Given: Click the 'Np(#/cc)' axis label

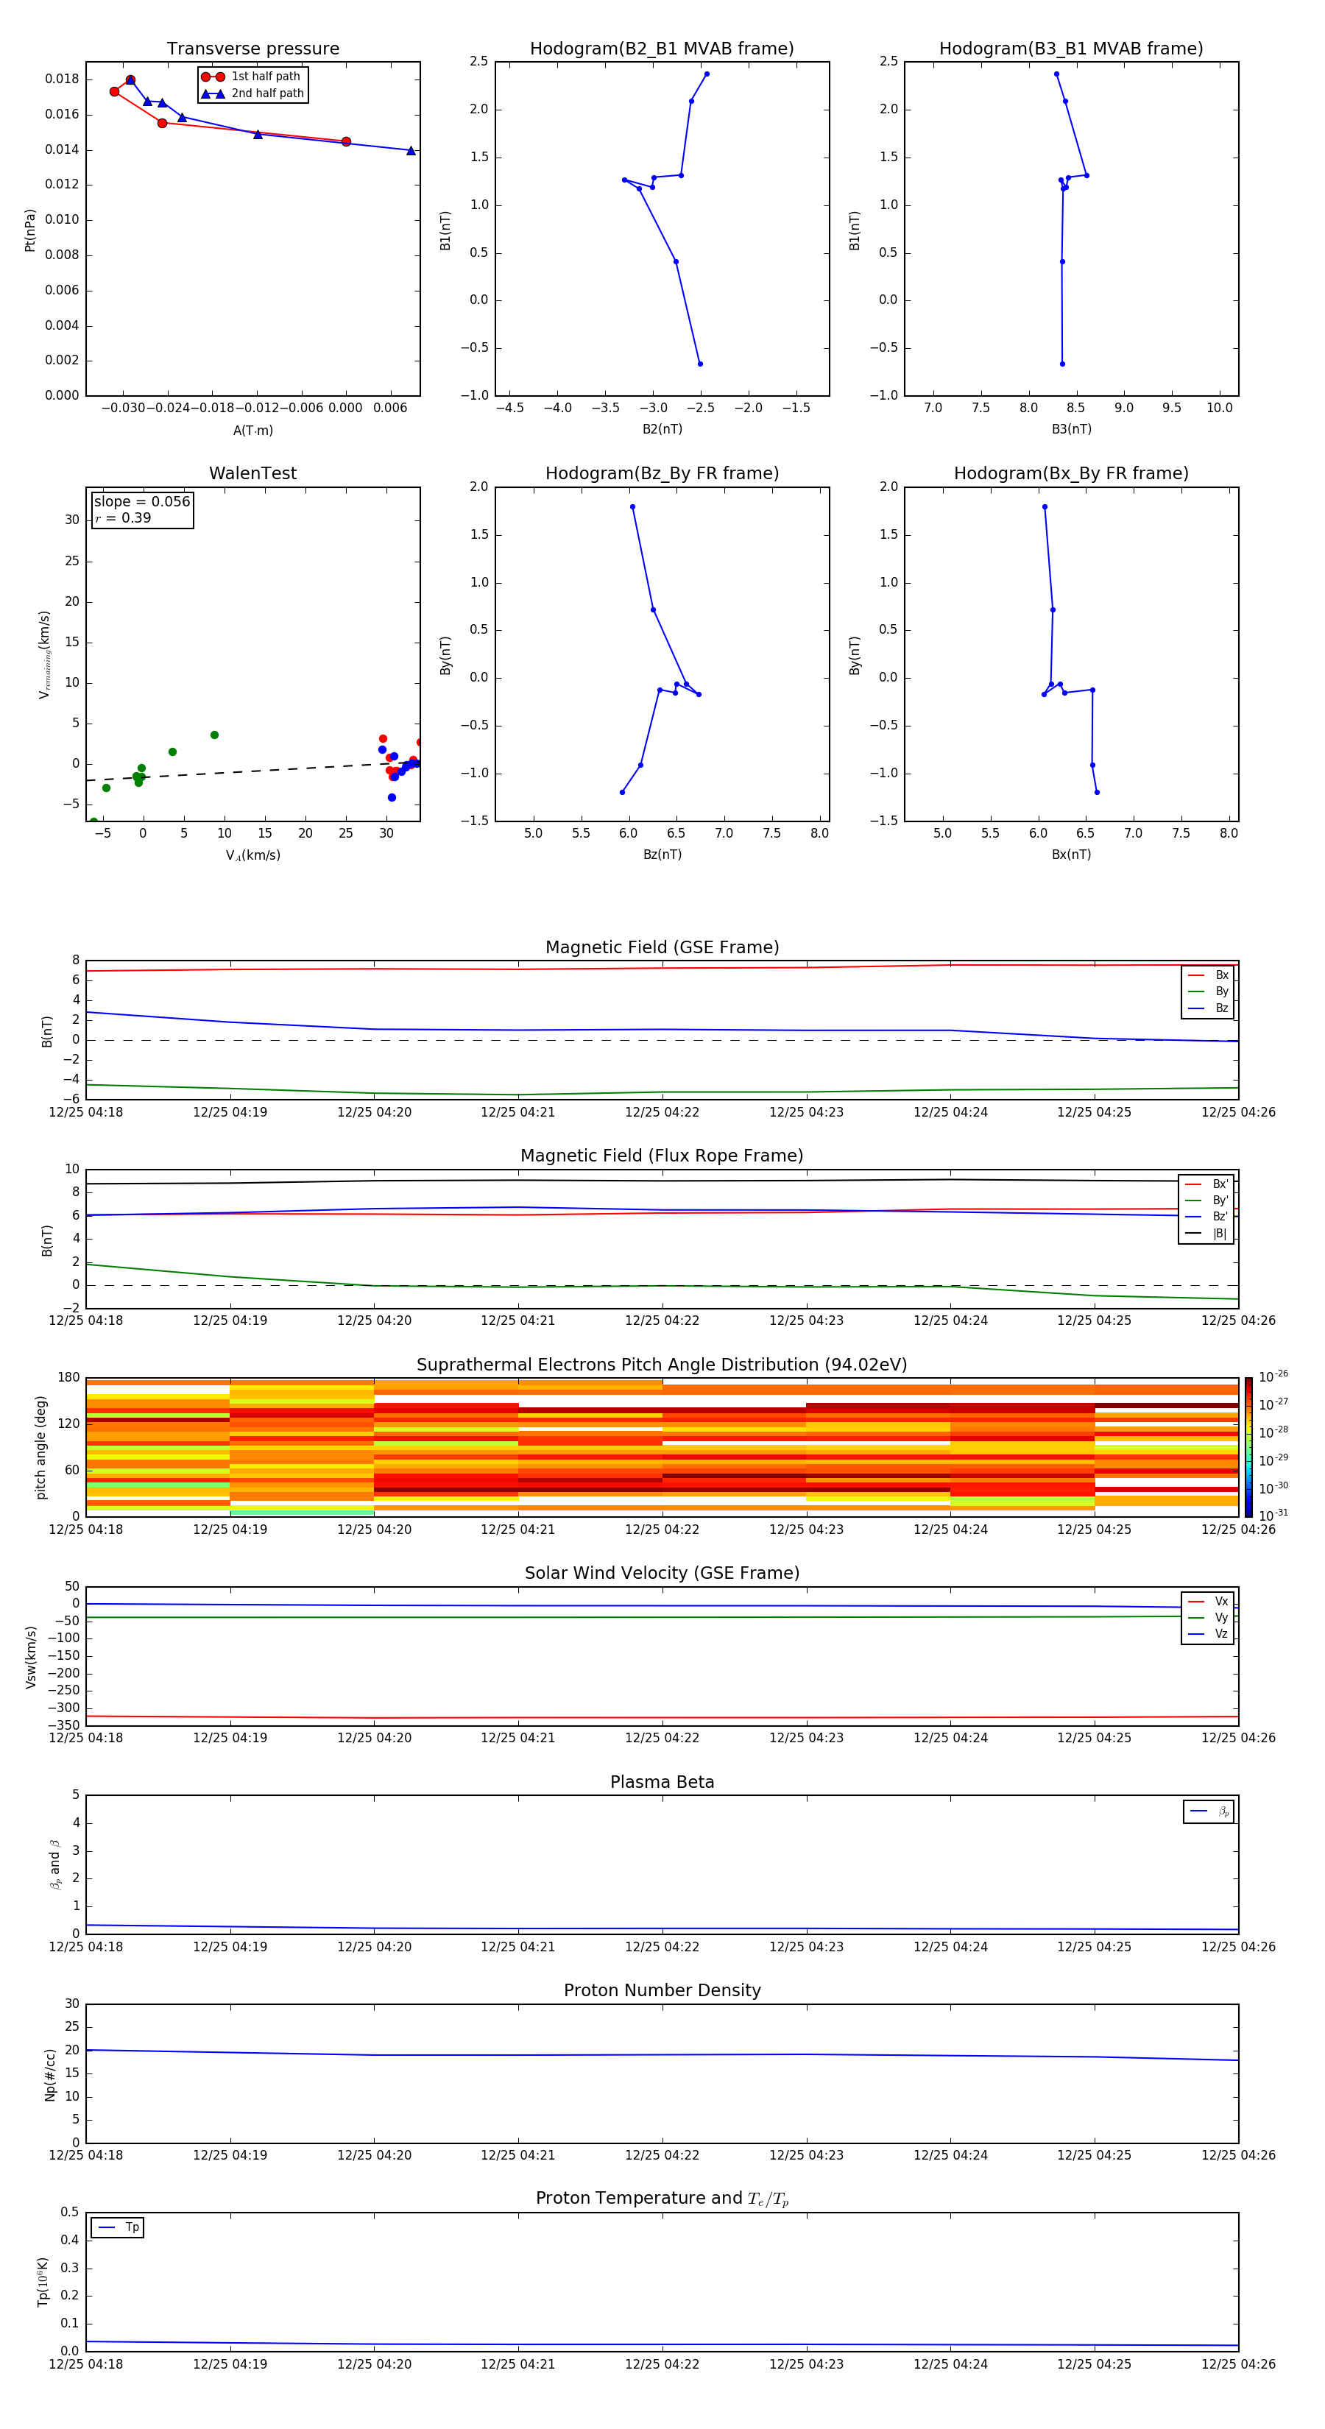Looking at the screenshot, I should click(50, 2074).
